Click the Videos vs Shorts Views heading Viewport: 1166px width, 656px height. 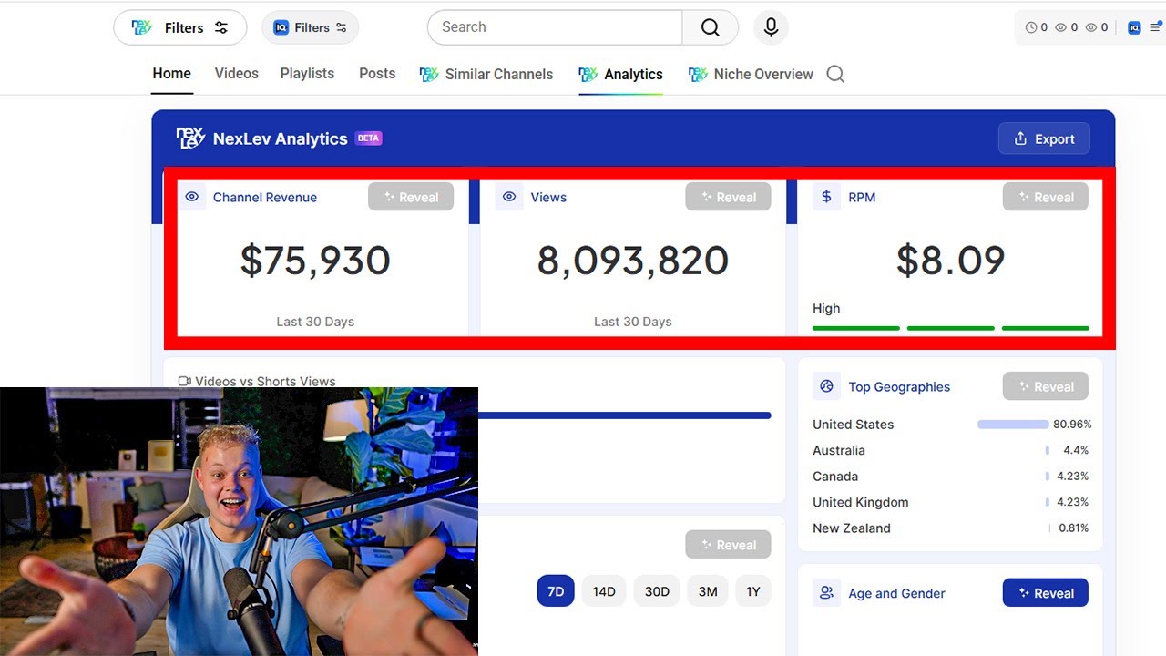(265, 382)
